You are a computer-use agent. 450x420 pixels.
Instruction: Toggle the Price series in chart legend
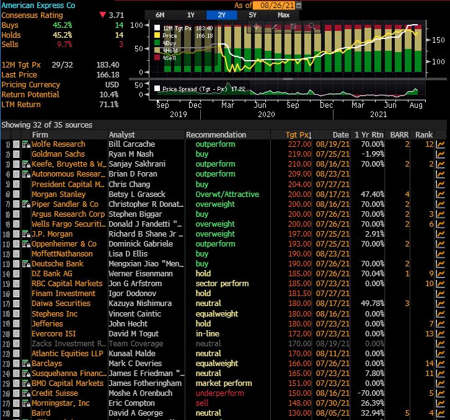coord(157,36)
